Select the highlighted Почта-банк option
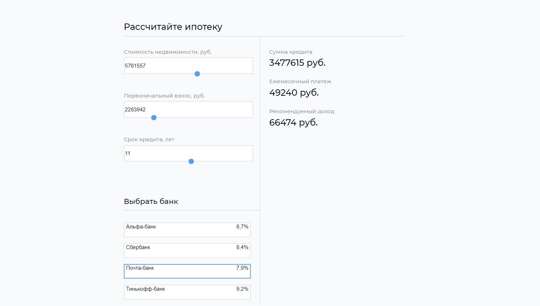This screenshot has height=306, width=540. tap(187, 271)
